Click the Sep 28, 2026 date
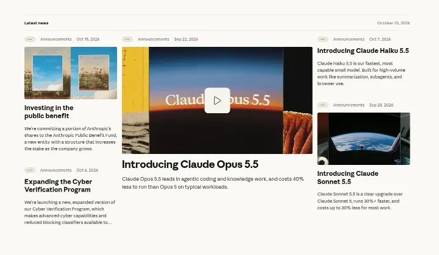 (381, 105)
